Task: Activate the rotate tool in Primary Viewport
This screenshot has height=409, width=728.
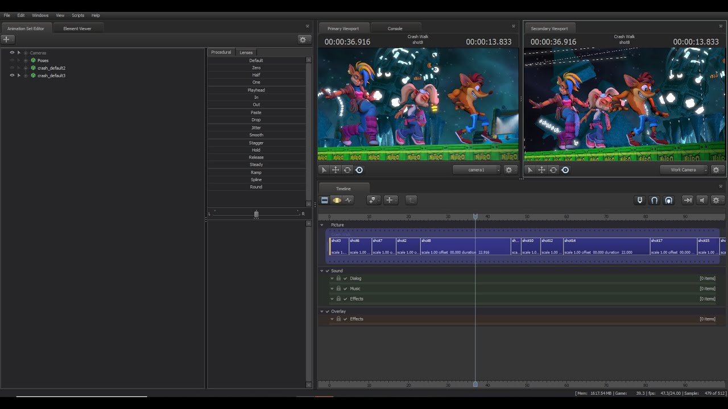Action: click(348, 170)
